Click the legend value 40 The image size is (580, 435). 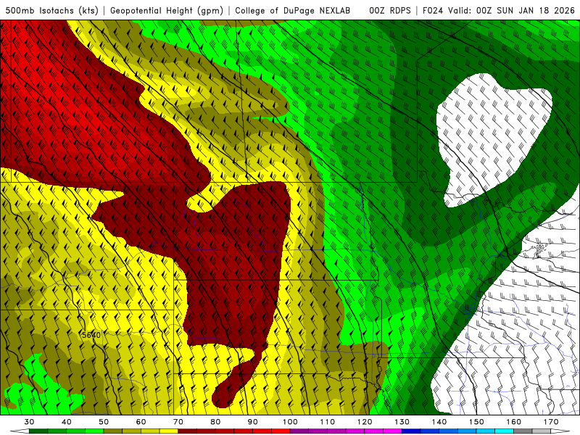point(67,422)
